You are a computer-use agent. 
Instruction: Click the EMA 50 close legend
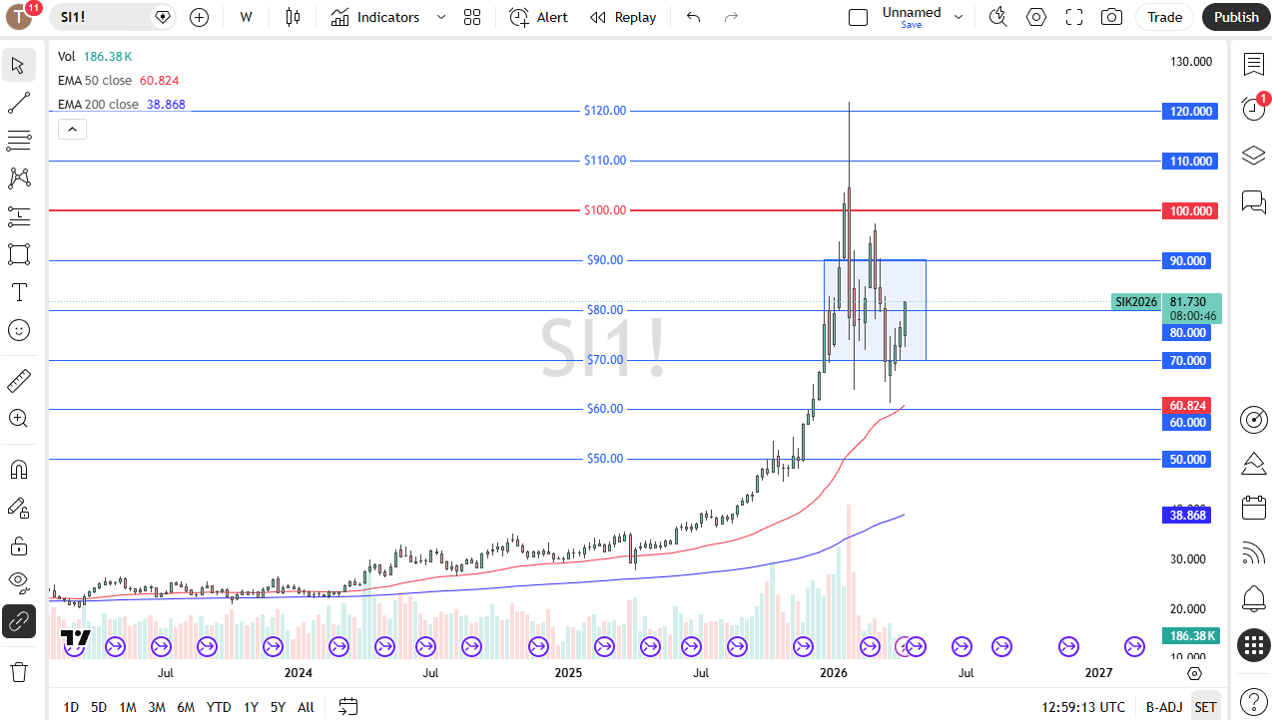coord(118,81)
